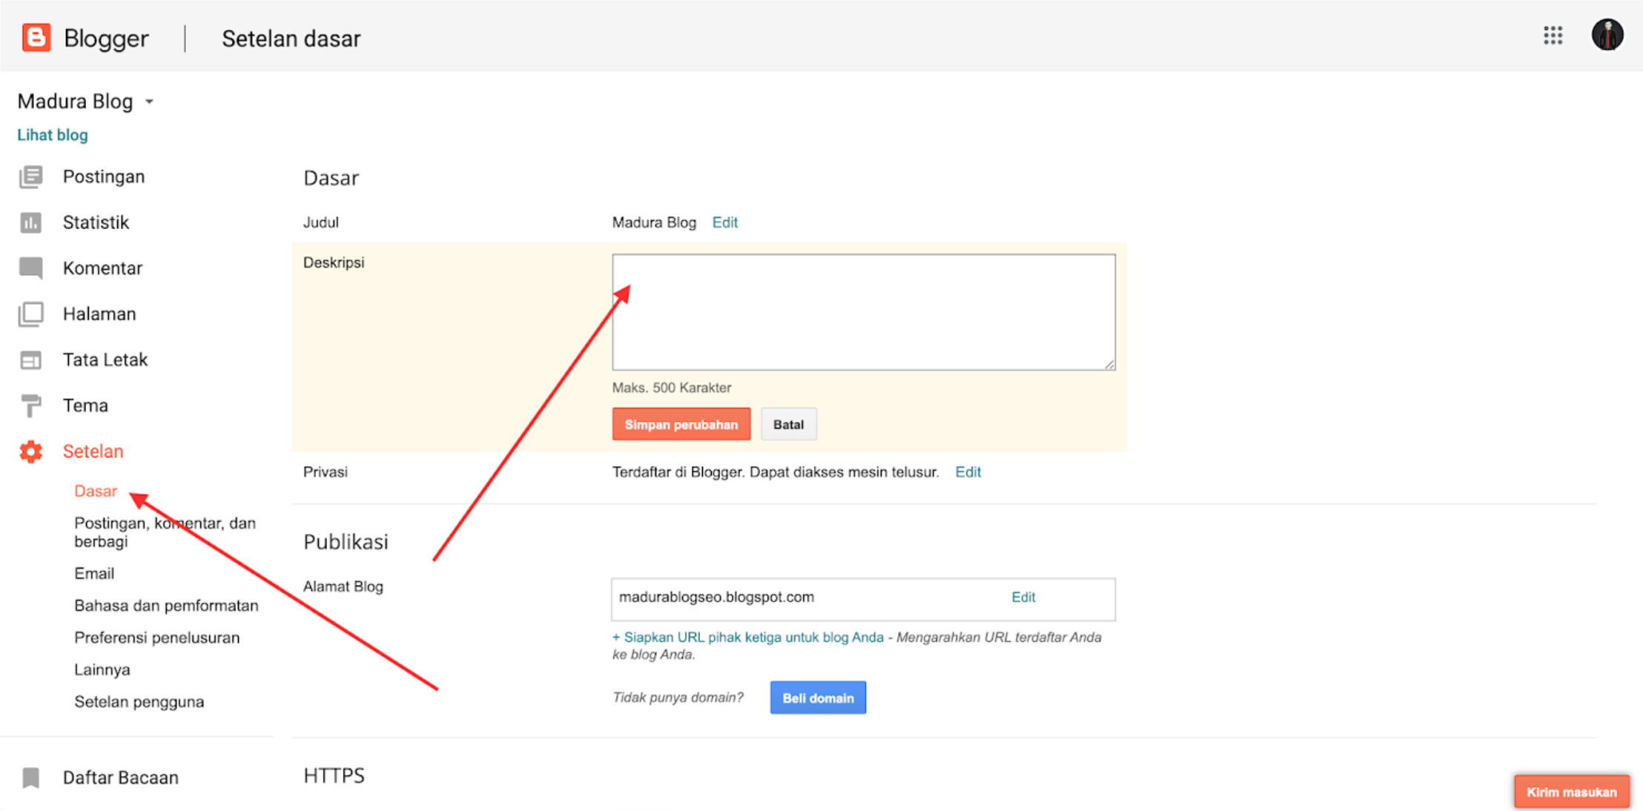Click Edit next to Judul Madura Blog
The height and width of the screenshot is (811, 1643).
(x=724, y=222)
